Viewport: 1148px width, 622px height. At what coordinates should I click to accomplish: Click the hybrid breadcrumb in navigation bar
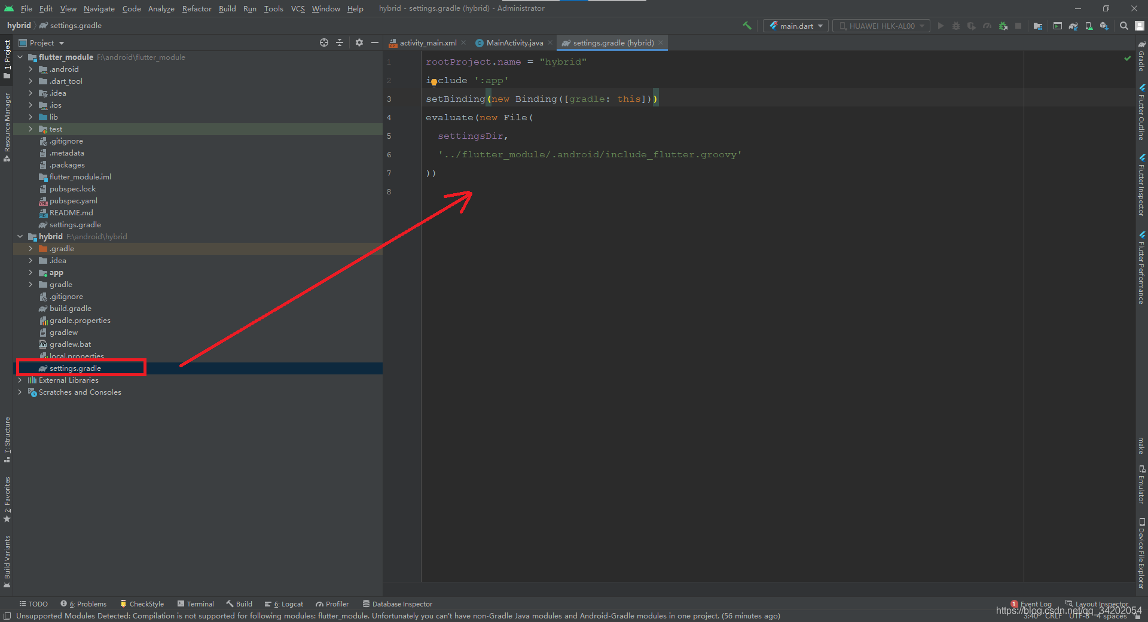coord(19,25)
